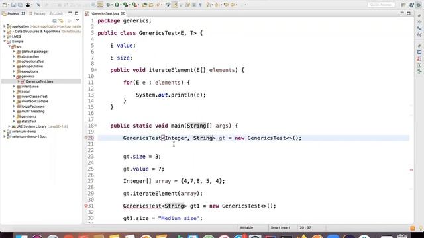The width and height of the screenshot is (424, 238).
Task: Toggle Mark Occurrences toolbar icon
Action: (175, 5)
